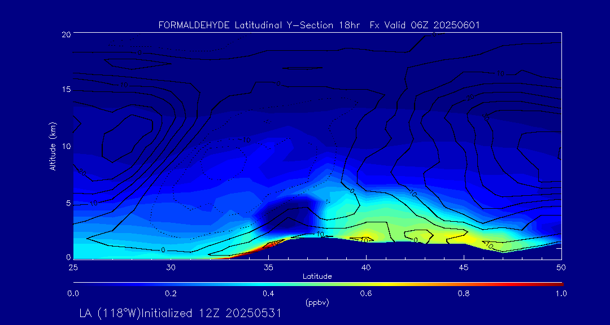The image size is (610, 325).
Task: Click the latitude tick label 30
Action: click(171, 266)
